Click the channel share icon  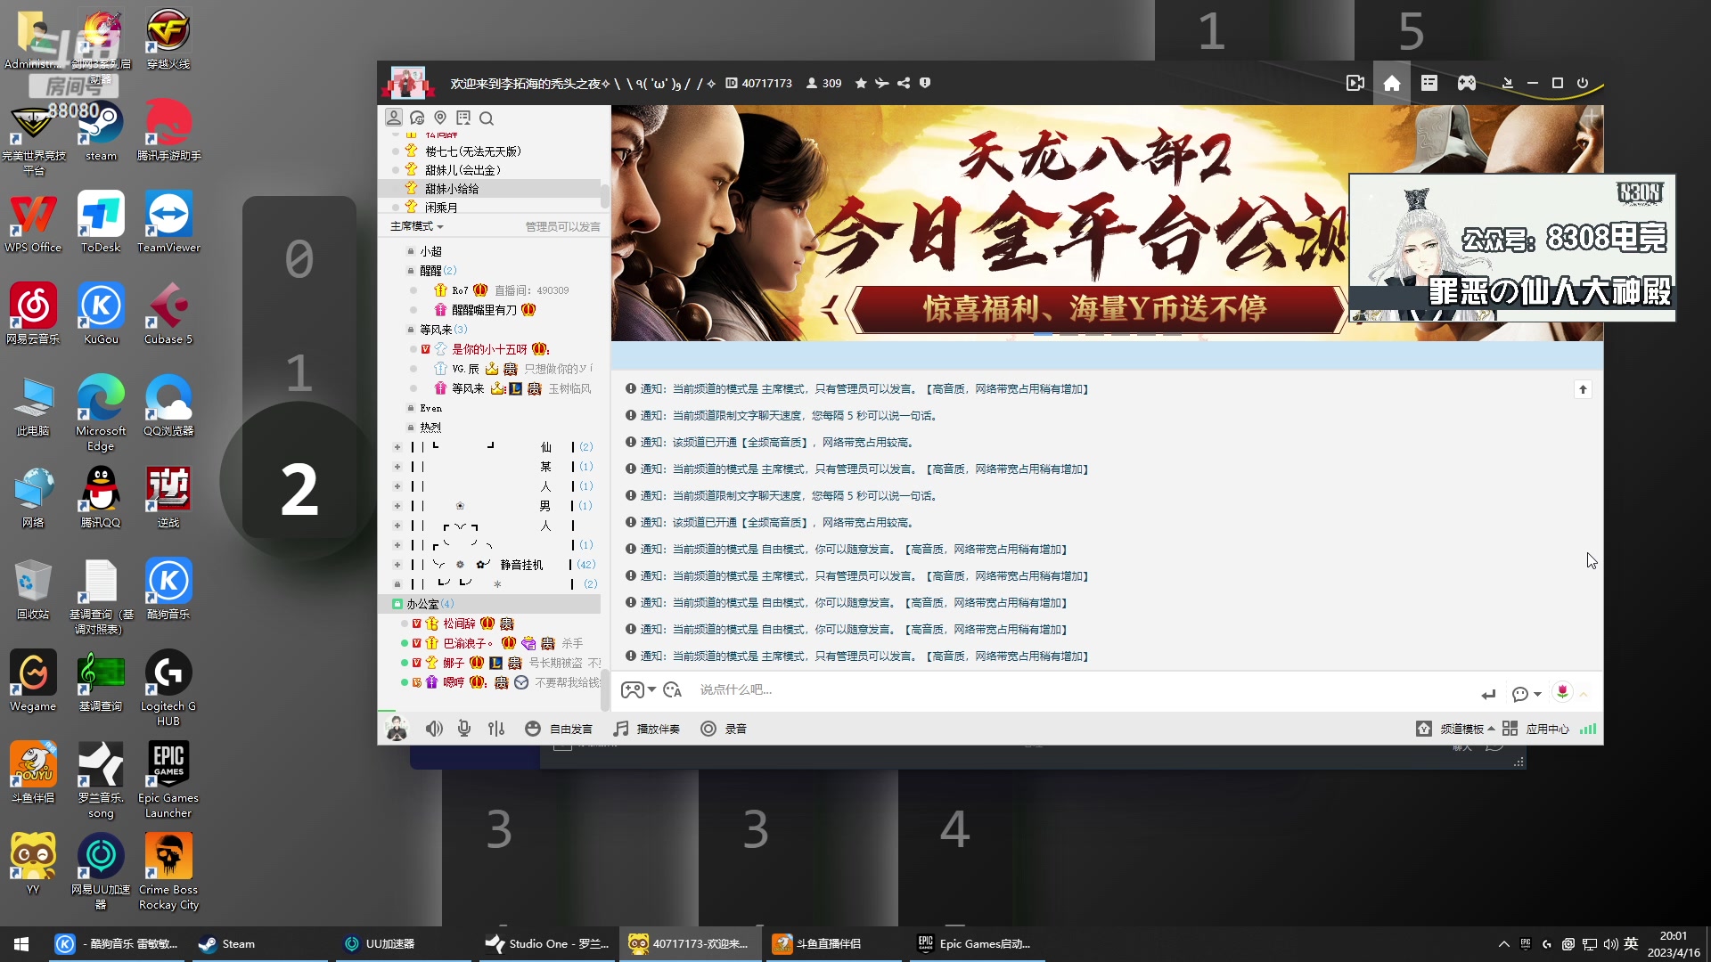pos(904,83)
